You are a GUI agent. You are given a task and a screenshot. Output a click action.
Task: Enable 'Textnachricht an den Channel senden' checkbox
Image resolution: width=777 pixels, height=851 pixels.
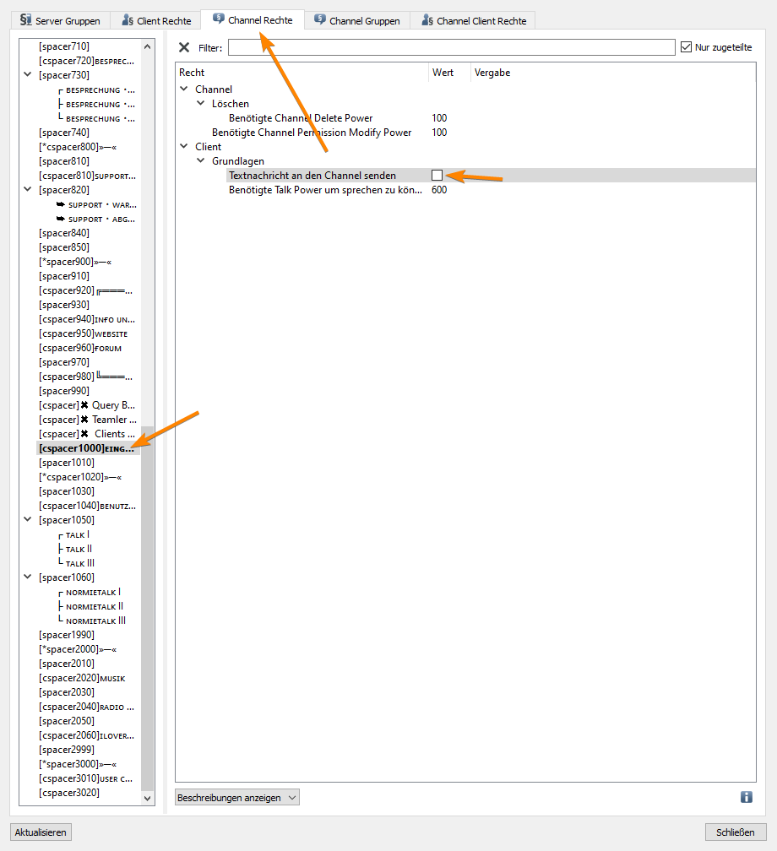click(437, 175)
